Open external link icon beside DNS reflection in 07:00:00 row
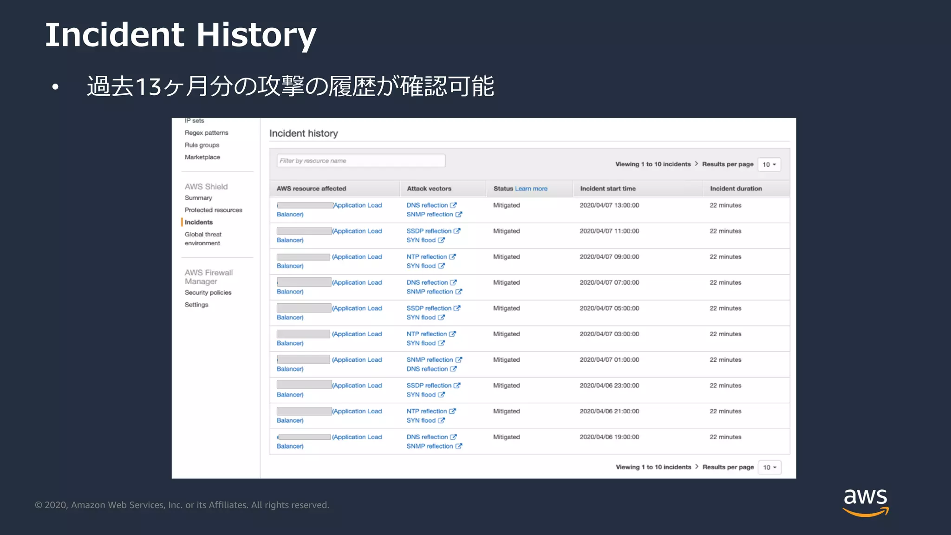The height and width of the screenshot is (535, 951). tap(454, 282)
